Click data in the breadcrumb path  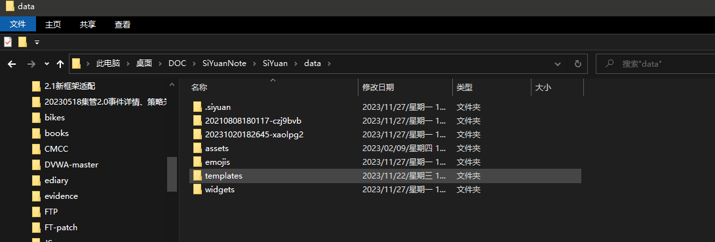tap(313, 63)
